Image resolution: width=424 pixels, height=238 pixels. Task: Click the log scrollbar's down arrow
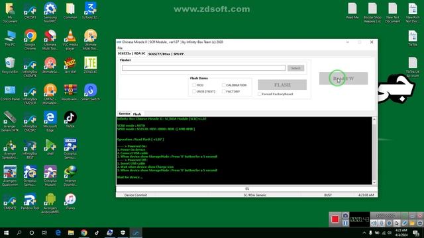(374, 182)
